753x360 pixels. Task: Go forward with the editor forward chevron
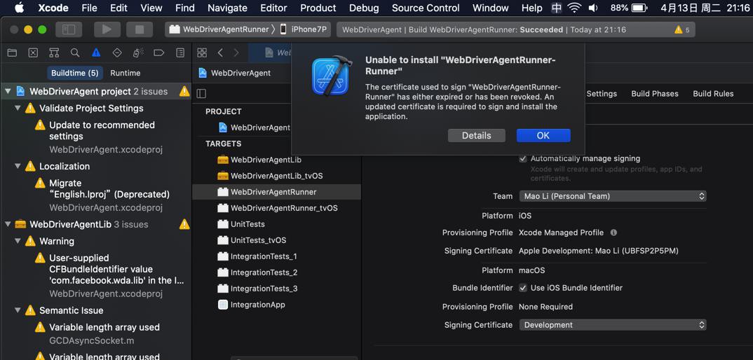click(236, 53)
